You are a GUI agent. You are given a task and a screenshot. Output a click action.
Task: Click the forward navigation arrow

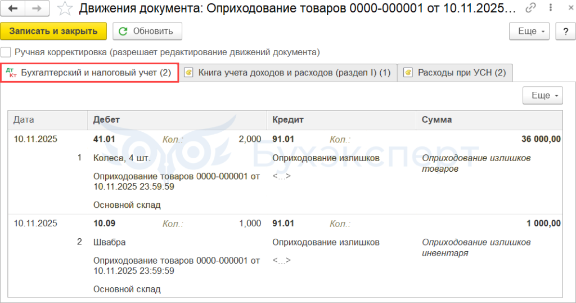[x=36, y=8]
